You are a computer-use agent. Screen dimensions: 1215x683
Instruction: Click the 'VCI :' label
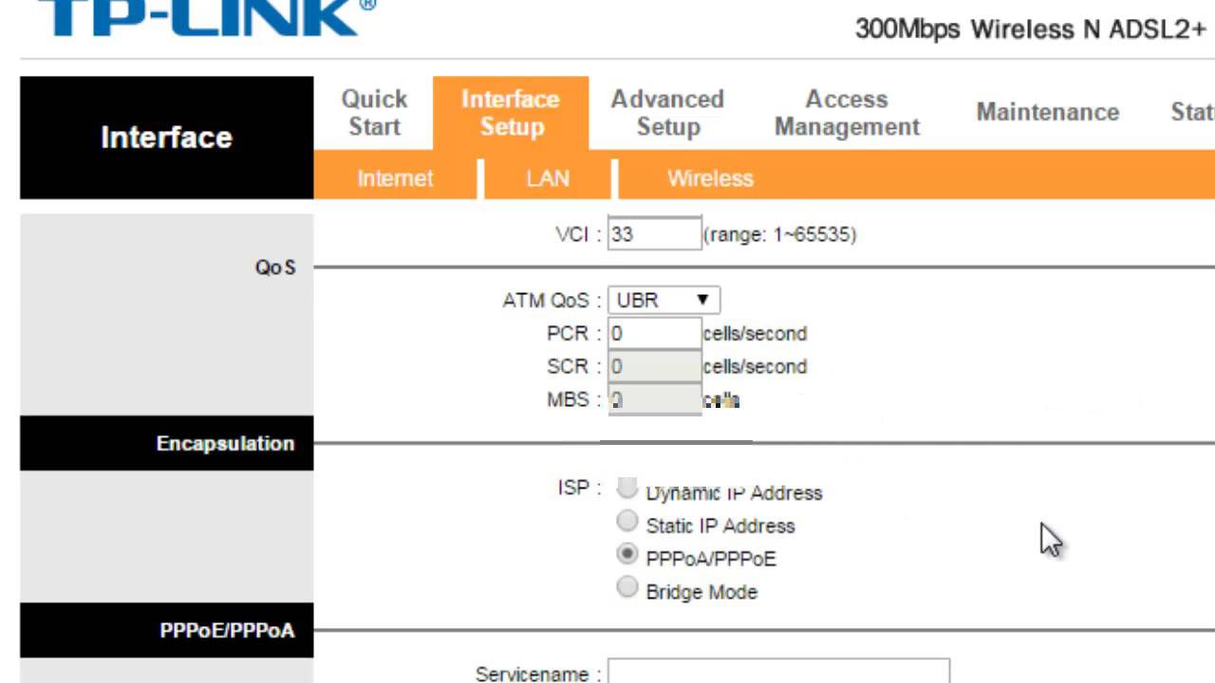coord(579,234)
